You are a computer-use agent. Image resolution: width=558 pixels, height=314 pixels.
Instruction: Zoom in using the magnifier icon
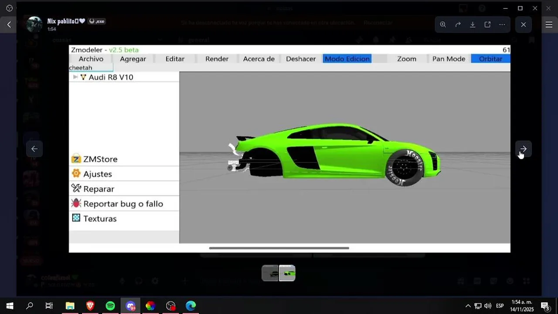point(443,25)
